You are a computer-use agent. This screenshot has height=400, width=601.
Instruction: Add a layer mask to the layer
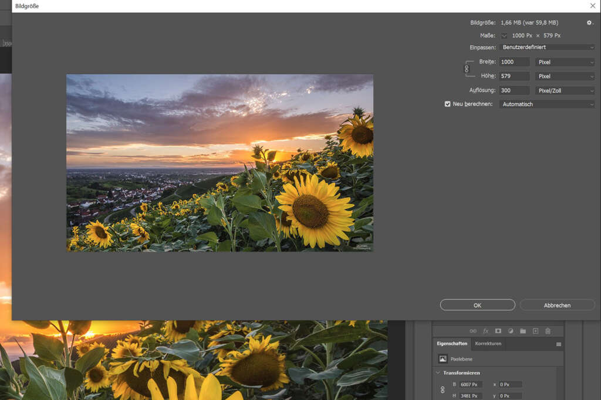[x=498, y=330]
